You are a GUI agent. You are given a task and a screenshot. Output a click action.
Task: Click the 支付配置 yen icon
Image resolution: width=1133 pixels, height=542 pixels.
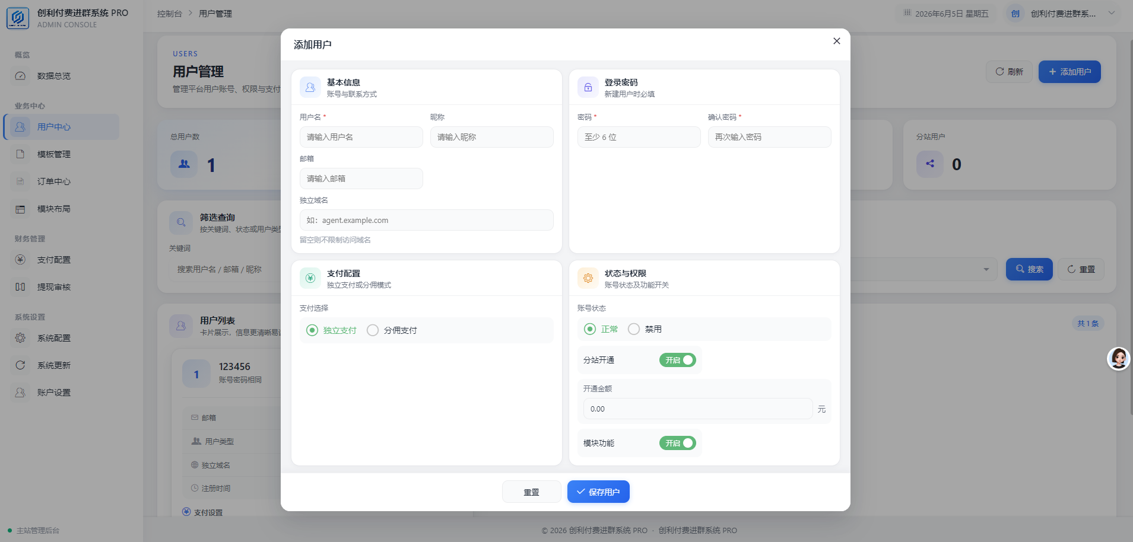click(x=20, y=260)
